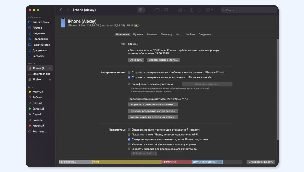Select backup to this Mac radio option
Screen dimensions: 304x172
coord(129,77)
